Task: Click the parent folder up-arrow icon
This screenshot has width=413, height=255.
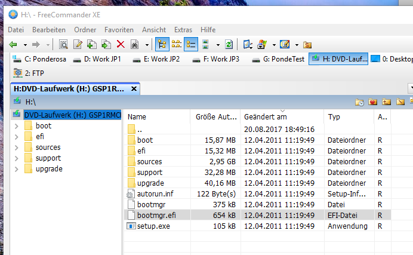Action: tap(386, 102)
